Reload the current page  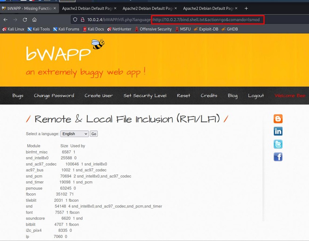[x=25, y=20]
